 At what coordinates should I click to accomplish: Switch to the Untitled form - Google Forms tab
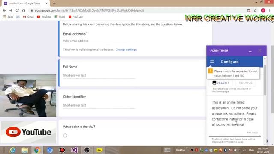pos(24,3)
